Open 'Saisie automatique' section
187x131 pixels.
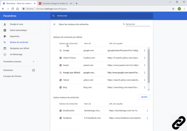coord(18,30)
